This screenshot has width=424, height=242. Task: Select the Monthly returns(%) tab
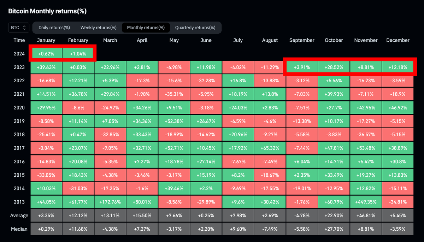point(147,27)
